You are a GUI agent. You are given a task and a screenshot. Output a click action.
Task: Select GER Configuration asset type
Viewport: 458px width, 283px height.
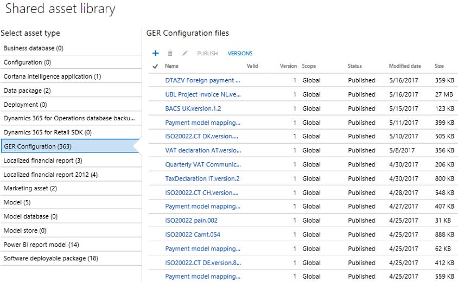37,146
